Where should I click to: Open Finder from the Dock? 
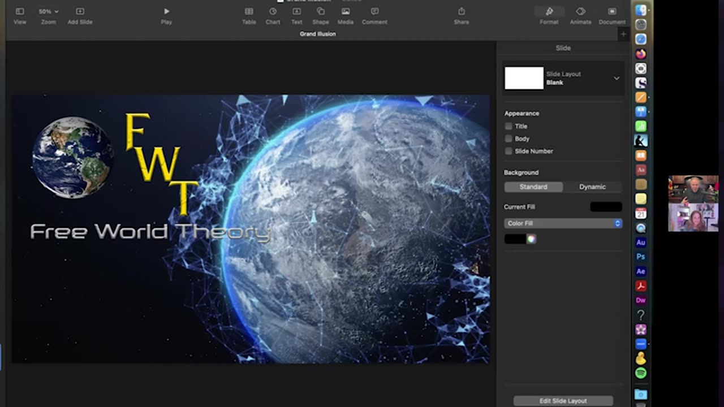[641, 10]
